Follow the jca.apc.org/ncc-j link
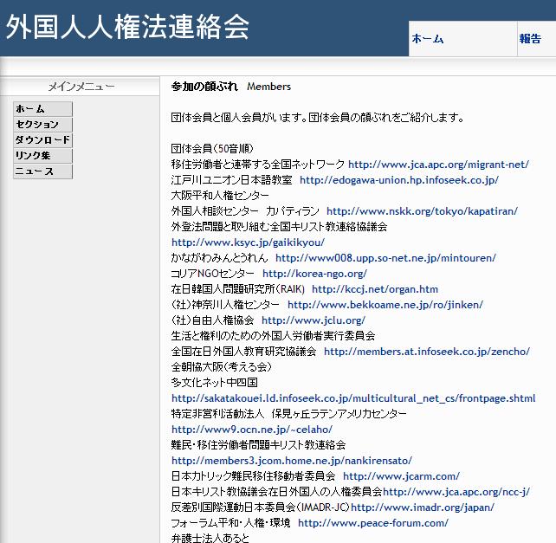Screen dimensions: 556x543 [x=456, y=492]
